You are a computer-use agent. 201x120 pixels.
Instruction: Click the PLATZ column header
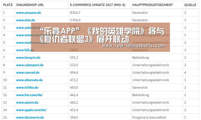tap(8, 5)
